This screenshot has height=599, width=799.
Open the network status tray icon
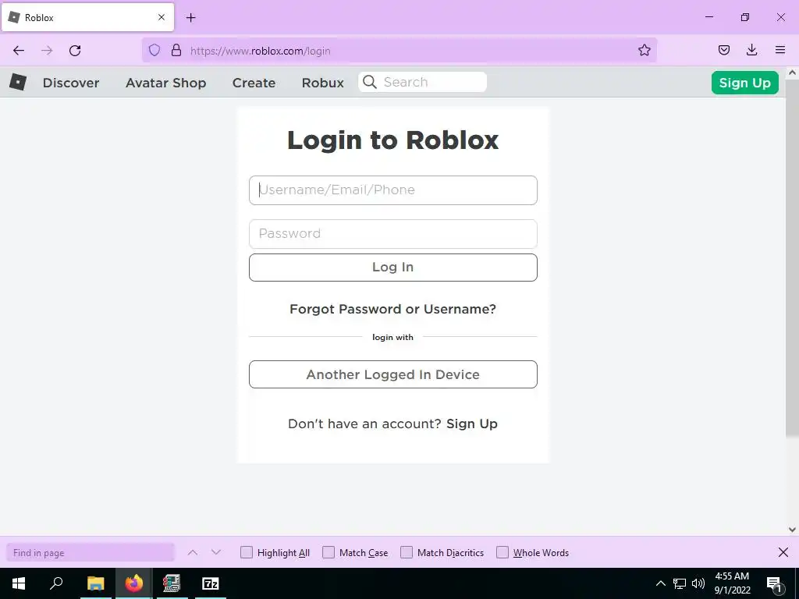pyautogui.click(x=680, y=583)
